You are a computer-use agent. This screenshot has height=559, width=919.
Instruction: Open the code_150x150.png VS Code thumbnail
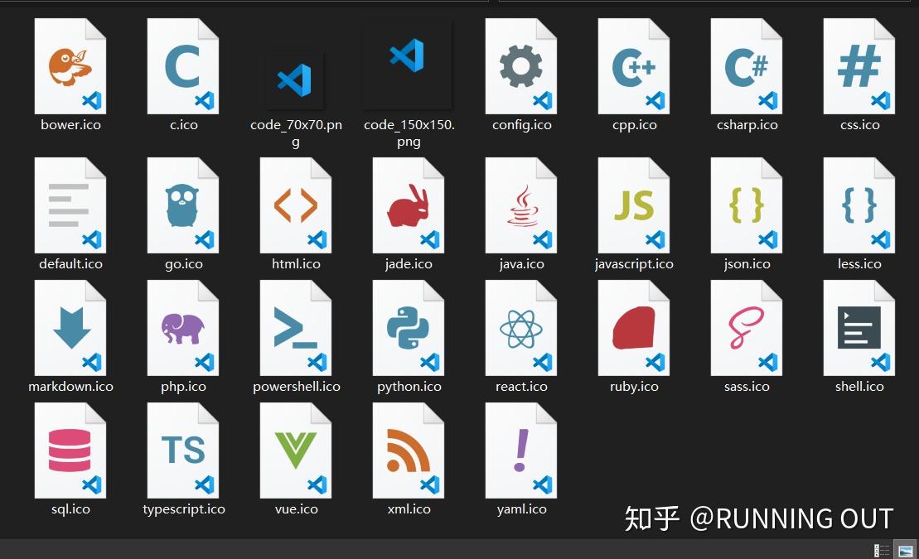[x=409, y=65]
